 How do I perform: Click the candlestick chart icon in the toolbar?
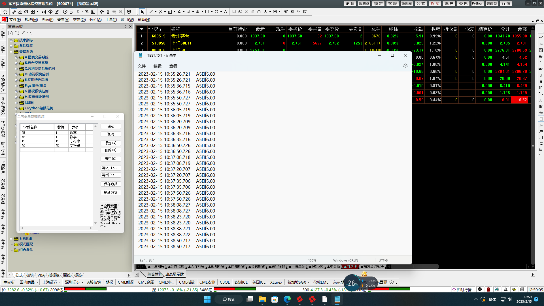pyautogui.click(x=44, y=12)
